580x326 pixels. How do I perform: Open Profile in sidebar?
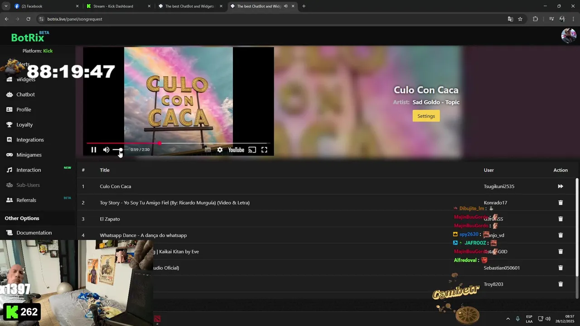tap(24, 110)
